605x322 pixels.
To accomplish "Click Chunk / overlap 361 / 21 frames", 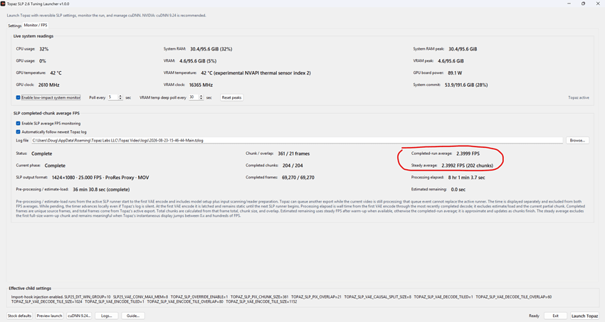I will (x=294, y=154).
